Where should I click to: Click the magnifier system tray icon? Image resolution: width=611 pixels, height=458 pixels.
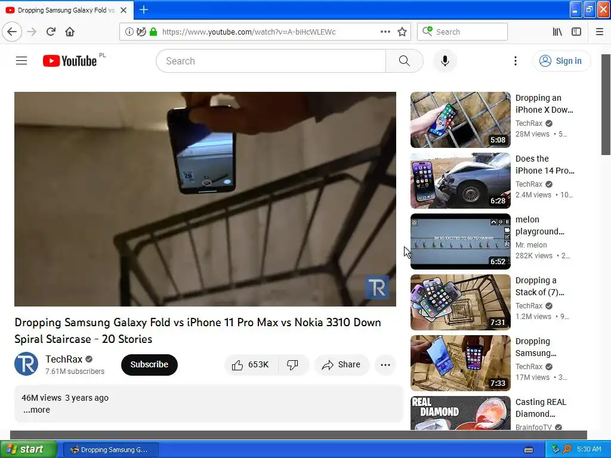pyautogui.click(x=567, y=450)
